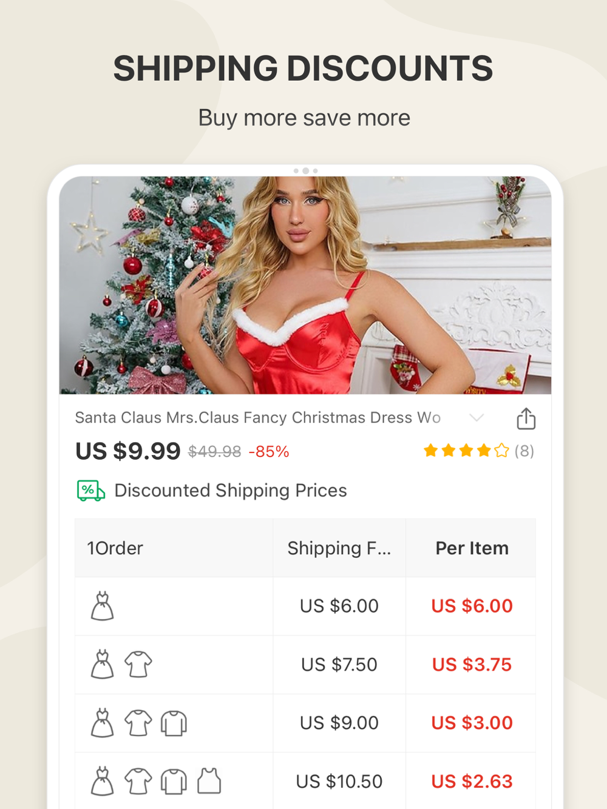Select the 1Order column header
This screenshot has height=809, width=607.
point(115,548)
